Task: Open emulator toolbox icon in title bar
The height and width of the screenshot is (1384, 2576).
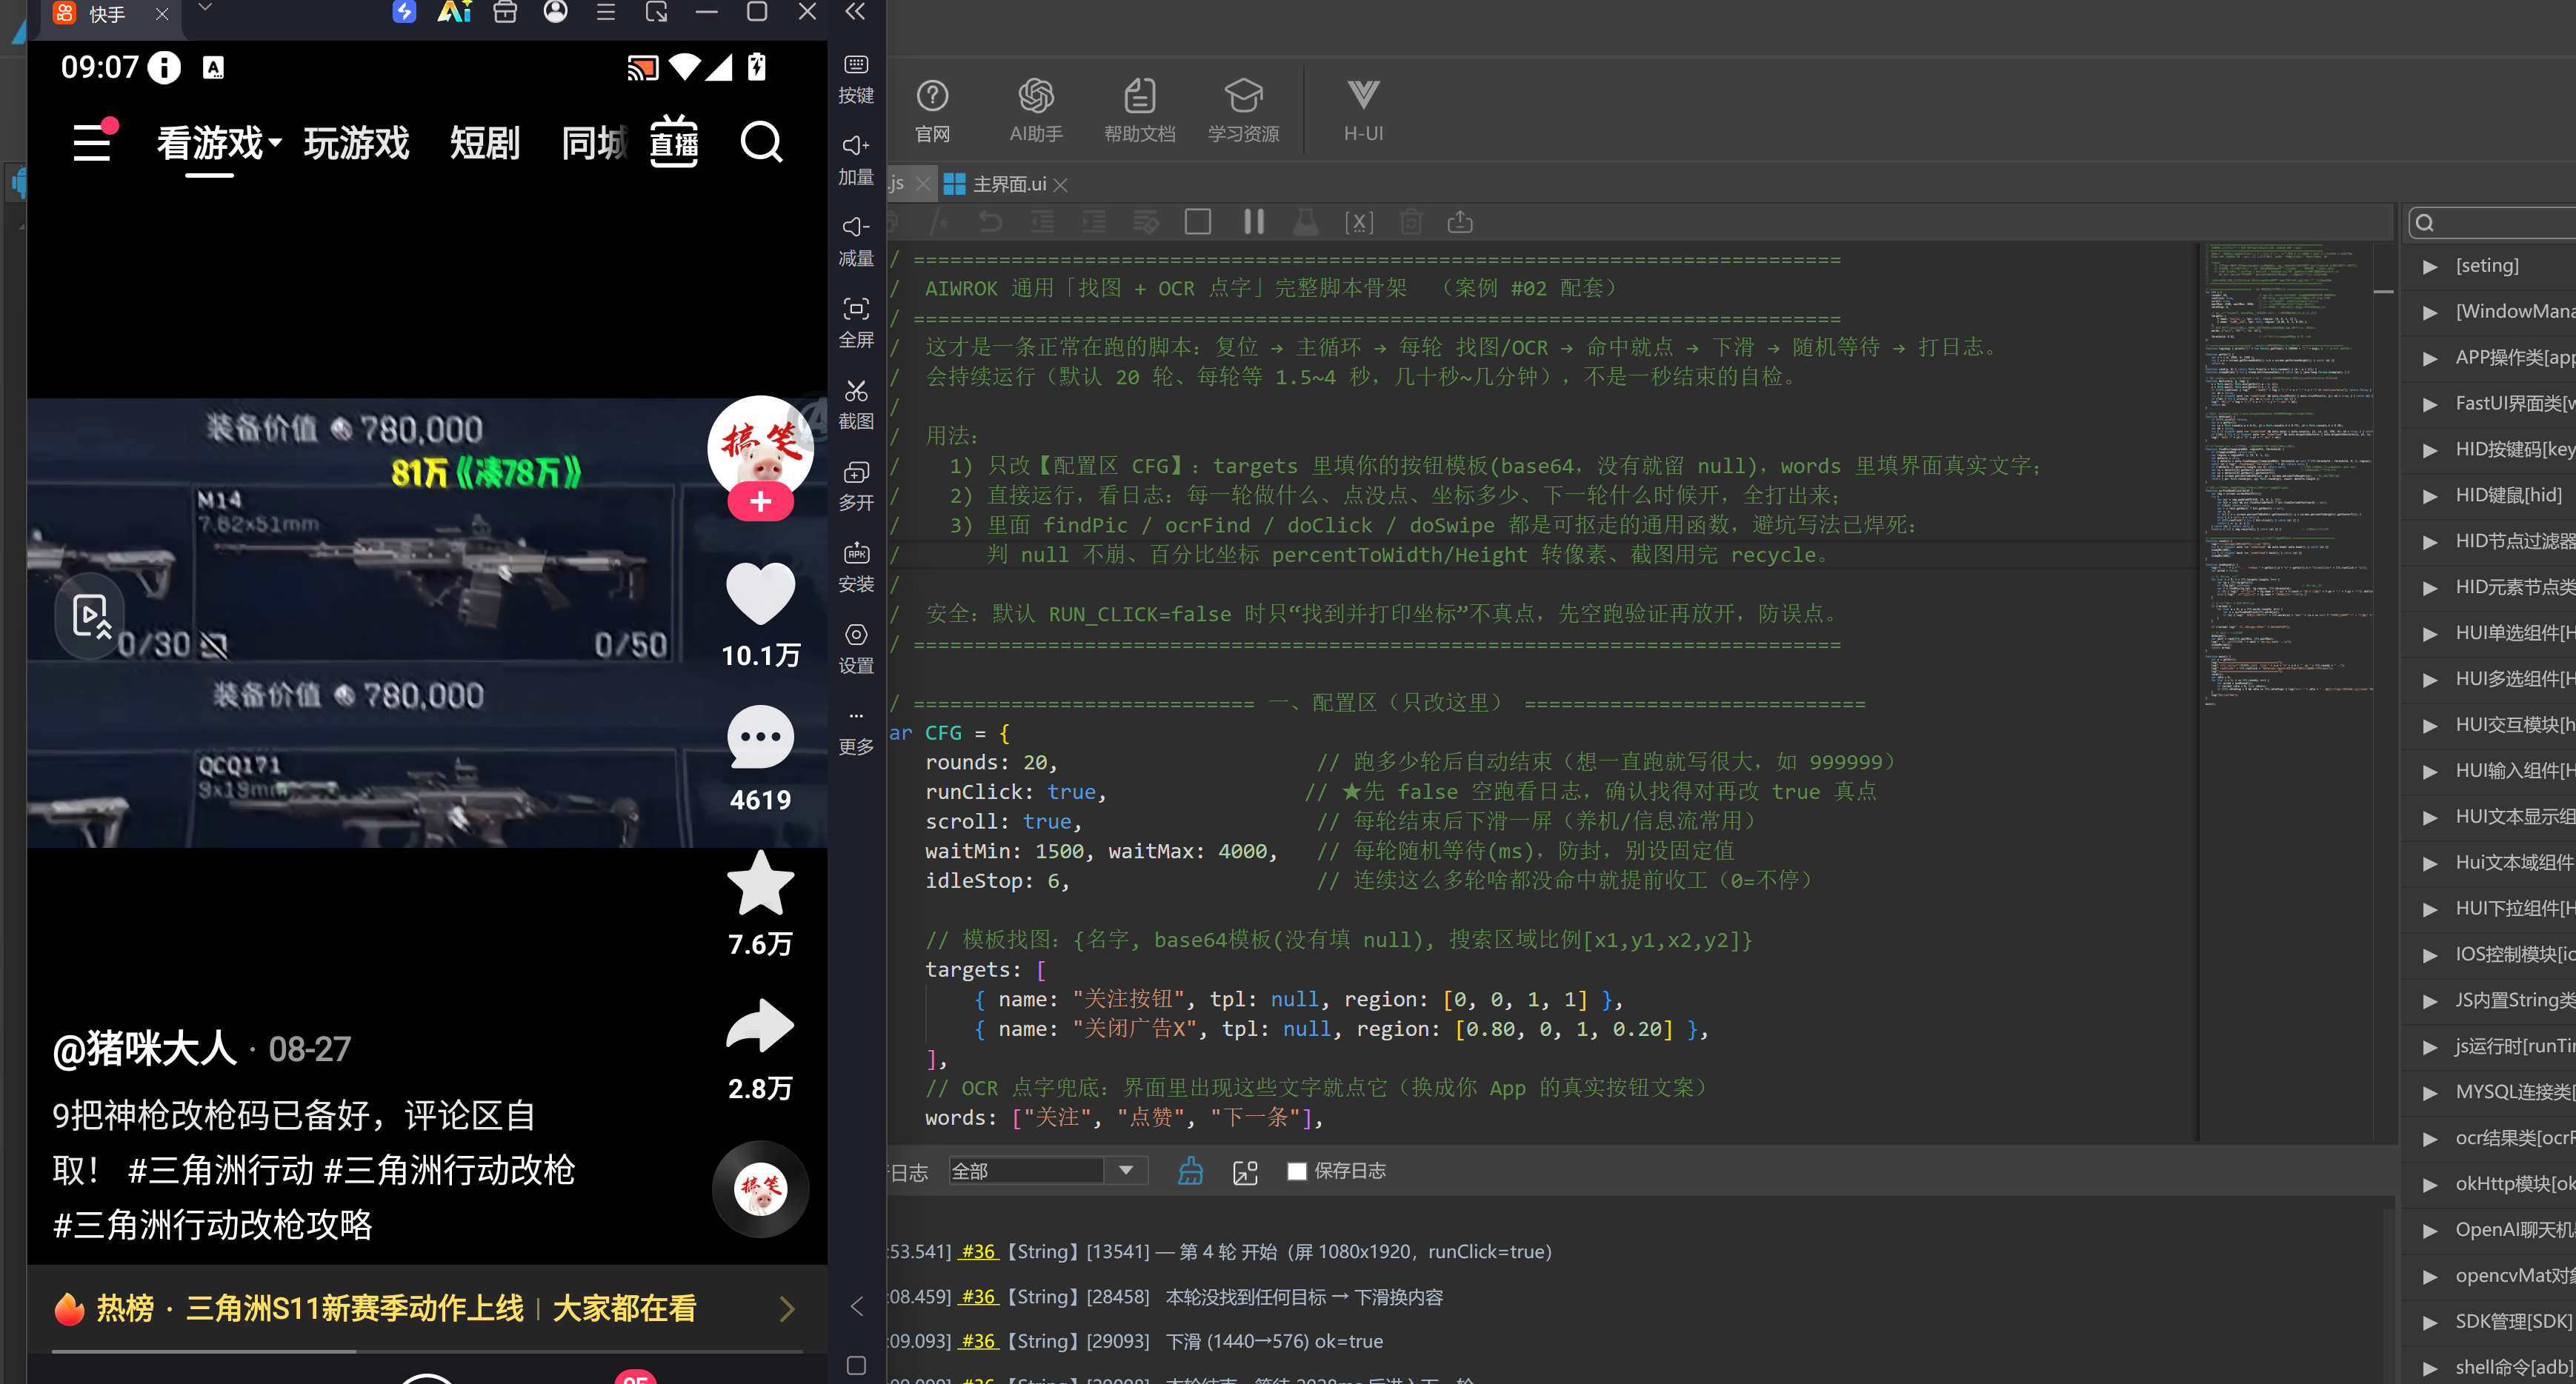Action: (x=505, y=12)
